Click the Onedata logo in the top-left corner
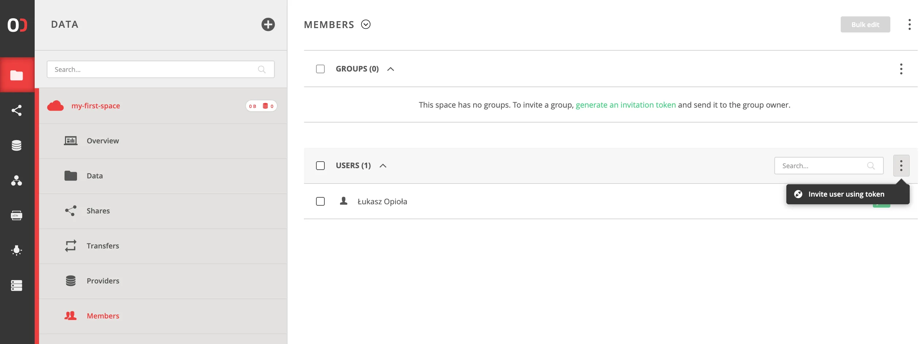Viewport: 921px width, 344px height. click(17, 25)
